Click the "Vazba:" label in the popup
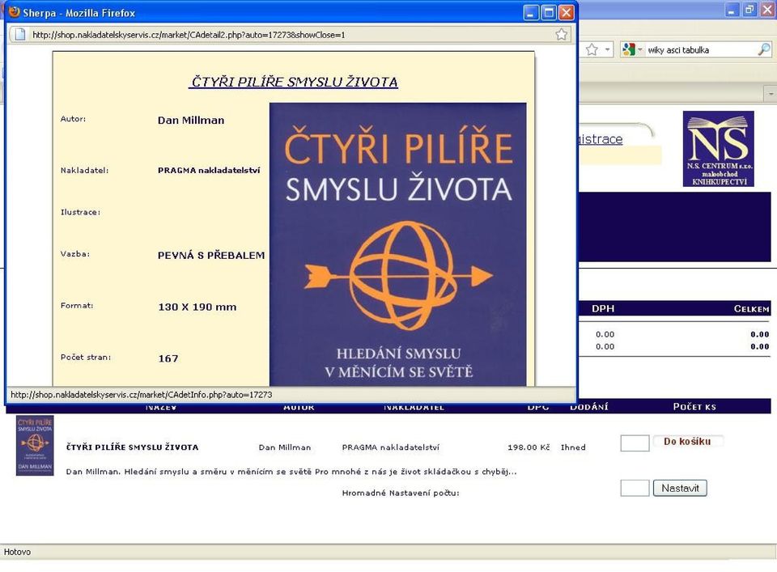This screenshot has width=777, height=572. pyautogui.click(x=74, y=254)
